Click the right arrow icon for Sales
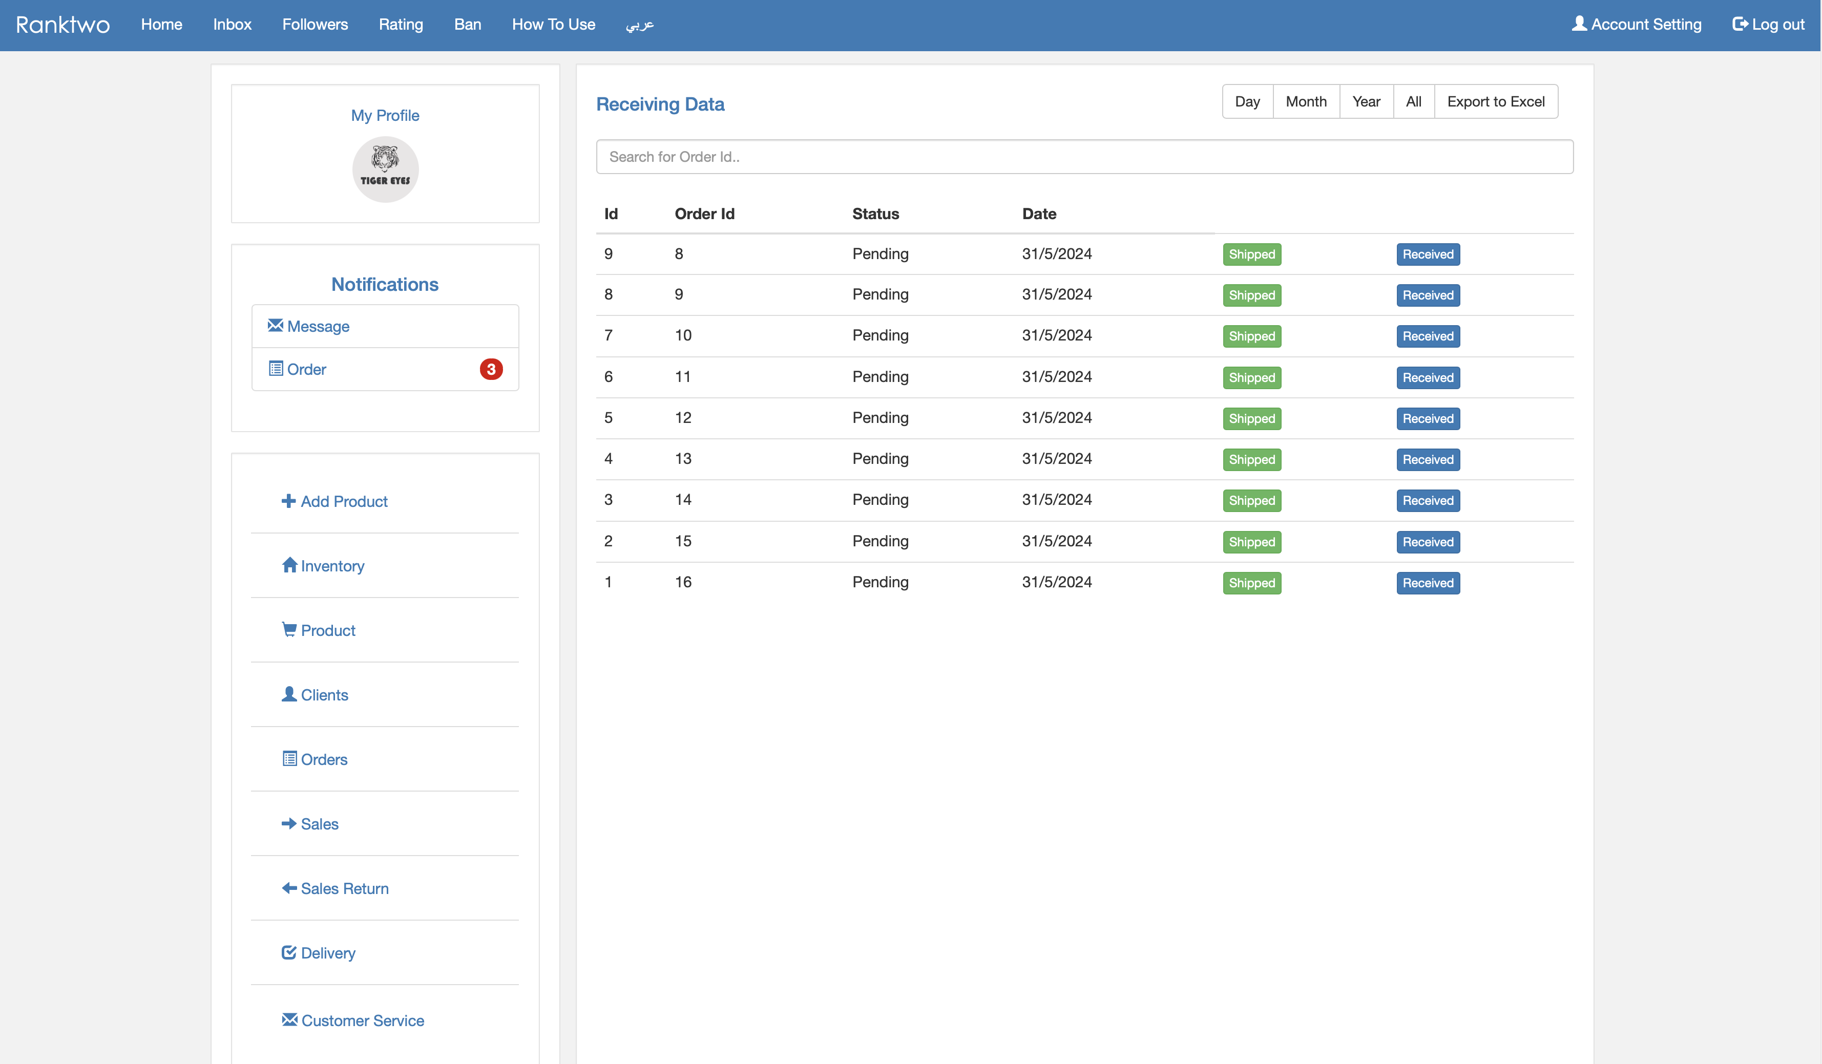Viewport: 1822px width, 1064px height. [289, 823]
